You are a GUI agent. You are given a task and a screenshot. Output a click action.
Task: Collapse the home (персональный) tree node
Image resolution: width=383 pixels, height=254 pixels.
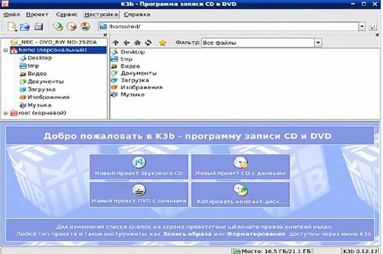click(6, 50)
